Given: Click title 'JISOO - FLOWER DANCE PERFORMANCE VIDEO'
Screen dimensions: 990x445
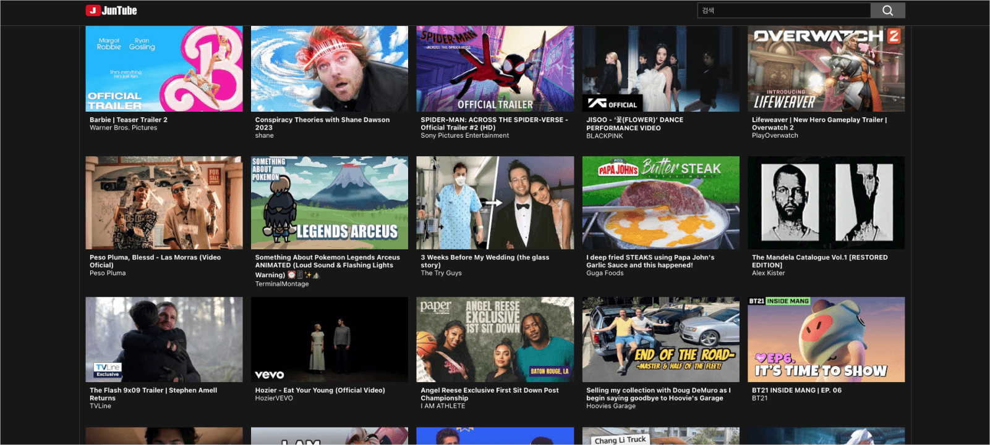Looking at the screenshot, I should pos(634,123).
